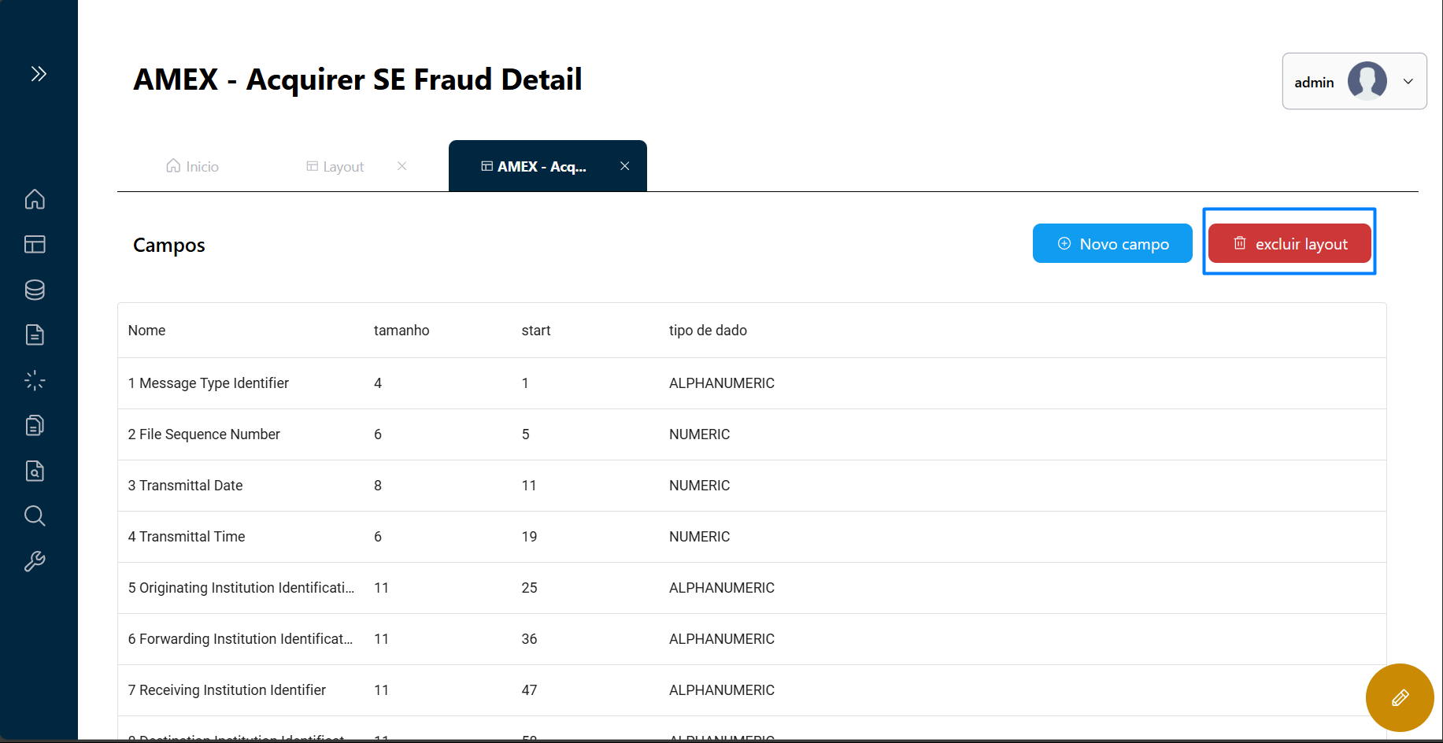Viewport: 1443px width, 743px height.
Task: Switch to the Inicio tab
Action: point(193,167)
